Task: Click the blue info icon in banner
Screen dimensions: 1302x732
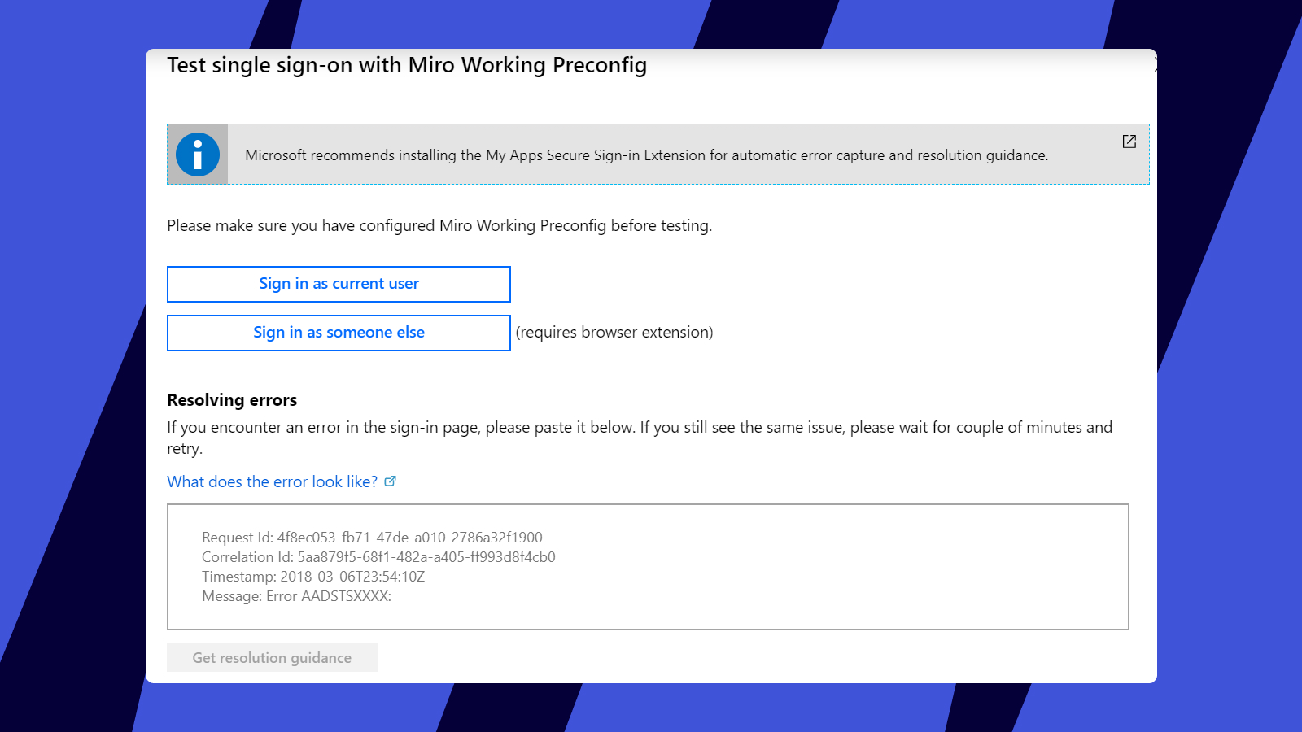Action: (x=198, y=155)
